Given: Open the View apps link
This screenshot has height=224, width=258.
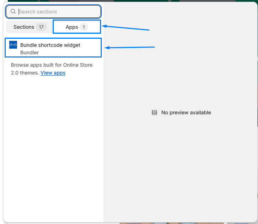Looking at the screenshot, I should click(53, 73).
